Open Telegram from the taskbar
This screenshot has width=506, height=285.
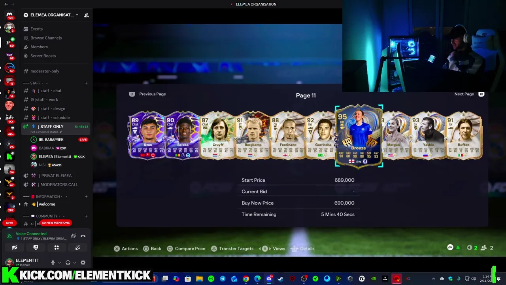(x=223, y=279)
